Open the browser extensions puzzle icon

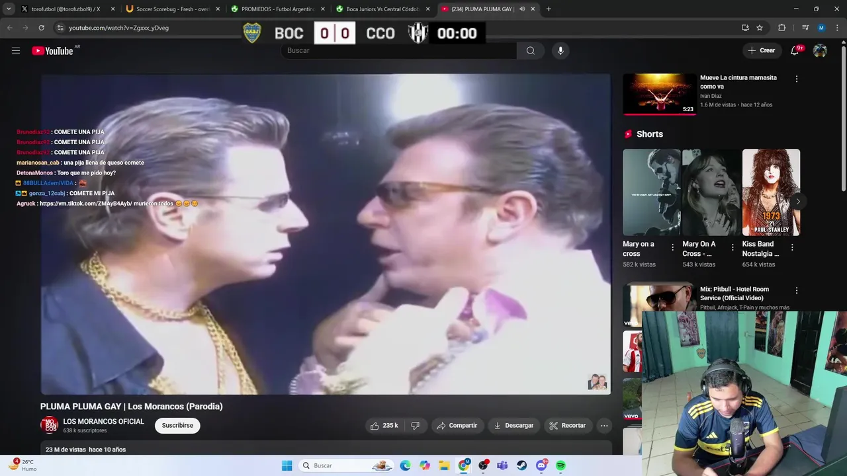(x=782, y=28)
